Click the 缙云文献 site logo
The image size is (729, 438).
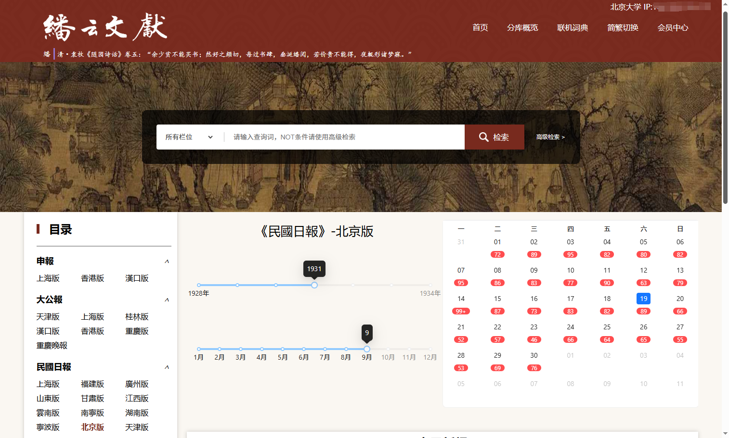105,27
